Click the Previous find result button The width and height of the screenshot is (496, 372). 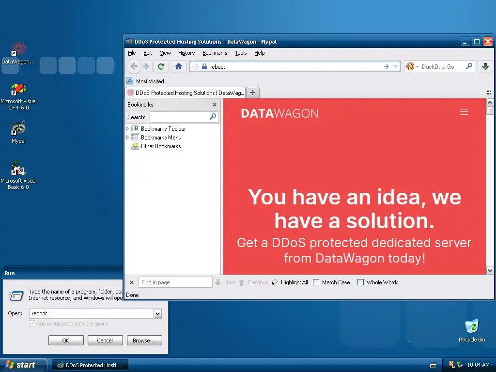click(x=254, y=282)
